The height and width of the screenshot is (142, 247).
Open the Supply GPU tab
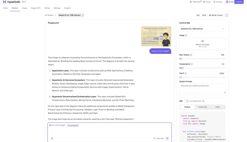pos(36,8)
